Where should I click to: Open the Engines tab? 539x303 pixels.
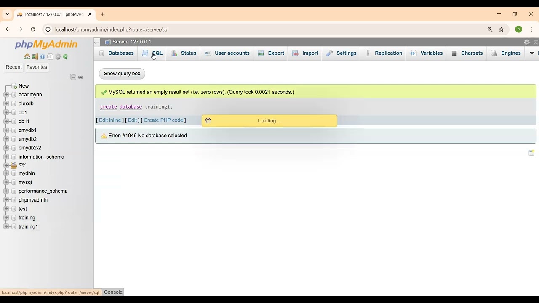click(506, 53)
